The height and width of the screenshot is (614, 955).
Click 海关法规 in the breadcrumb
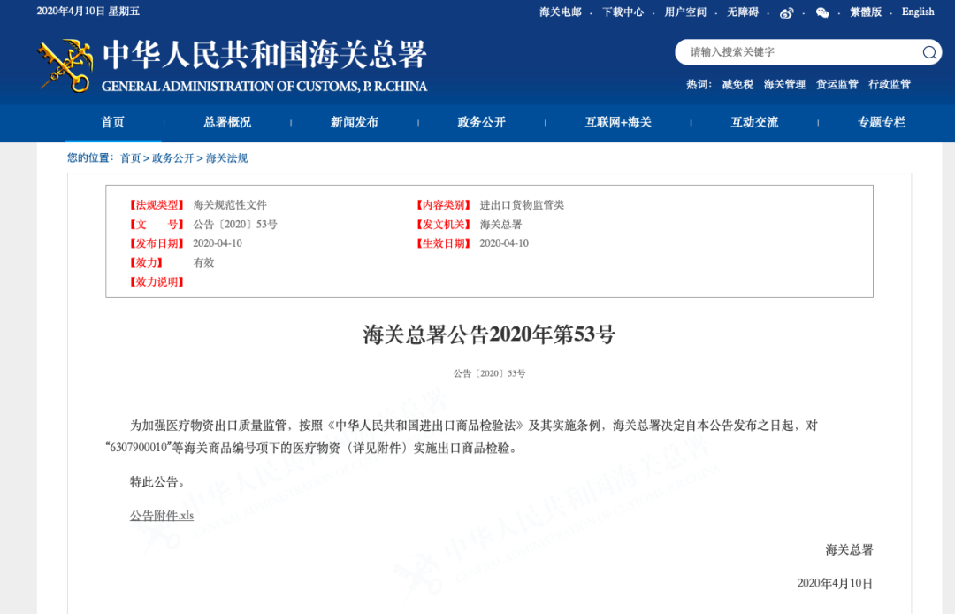point(226,158)
